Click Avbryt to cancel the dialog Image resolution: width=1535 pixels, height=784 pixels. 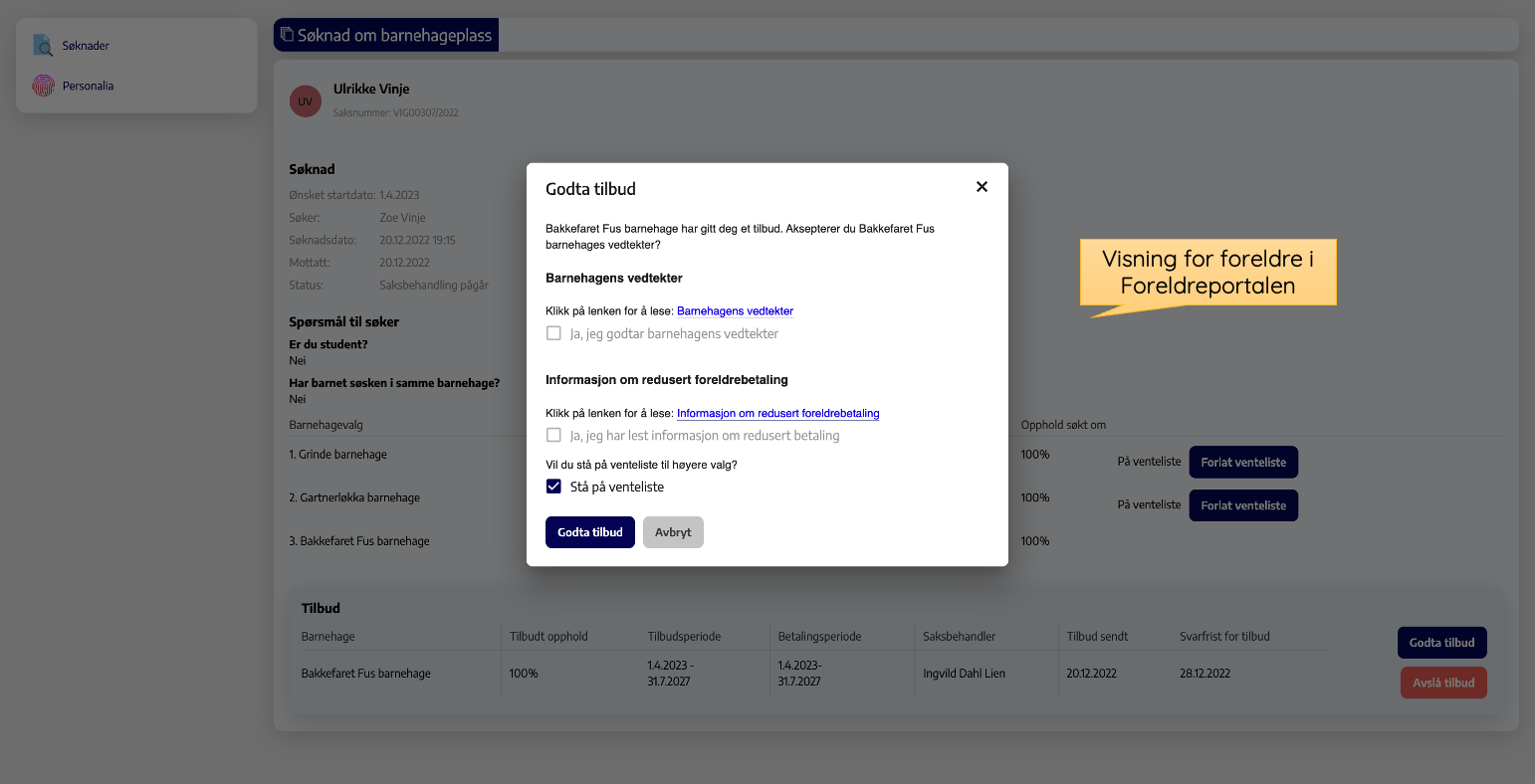click(673, 532)
